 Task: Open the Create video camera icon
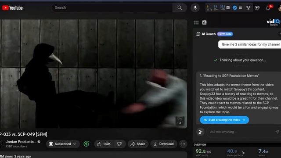[x=257, y=8]
